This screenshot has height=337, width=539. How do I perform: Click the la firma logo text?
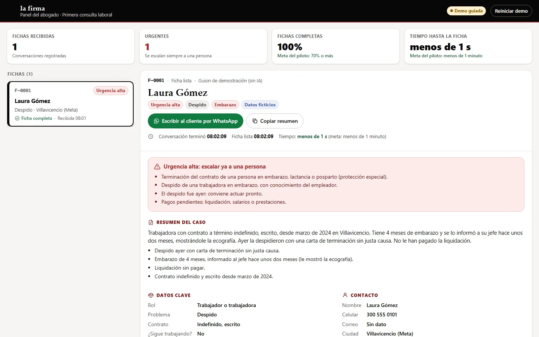click(33, 8)
